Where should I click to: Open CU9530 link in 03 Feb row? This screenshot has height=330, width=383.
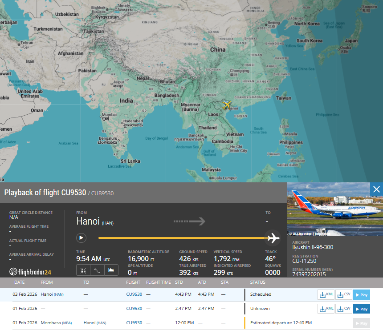(134, 294)
